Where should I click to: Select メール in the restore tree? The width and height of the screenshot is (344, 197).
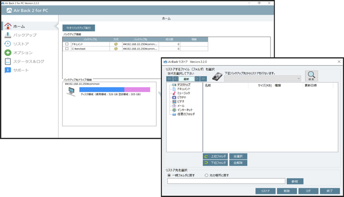(180, 106)
